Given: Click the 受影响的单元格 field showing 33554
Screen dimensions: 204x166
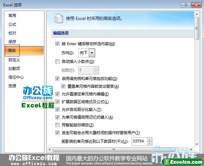Looking at the screenshot, I should [x=139, y=141].
